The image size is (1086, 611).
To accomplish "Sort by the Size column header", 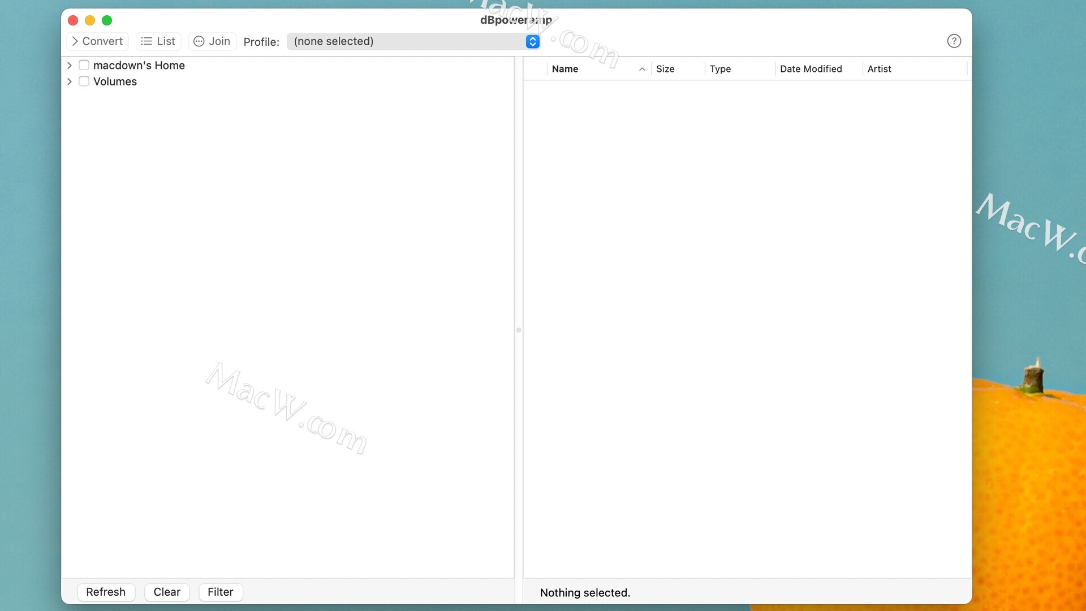I will (x=678, y=69).
